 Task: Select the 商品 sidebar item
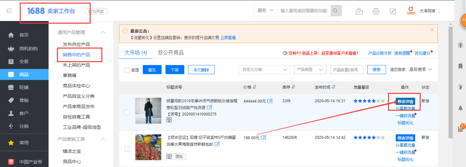pyautogui.click(x=24, y=74)
